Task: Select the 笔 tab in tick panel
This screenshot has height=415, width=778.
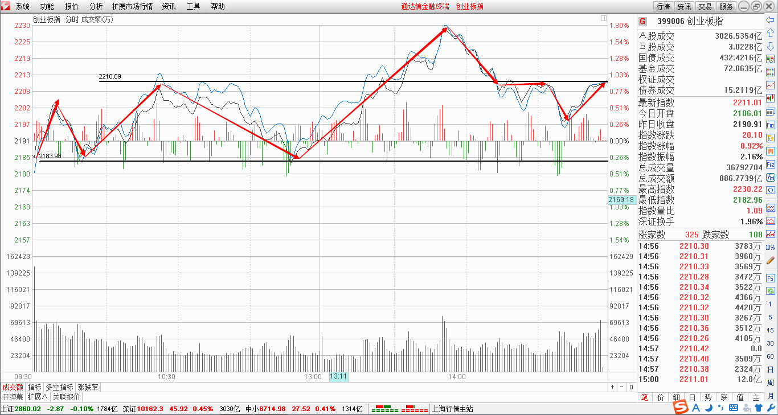Action: [x=644, y=397]
